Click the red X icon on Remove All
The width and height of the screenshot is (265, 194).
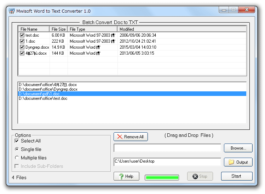(x=120, y=137)
